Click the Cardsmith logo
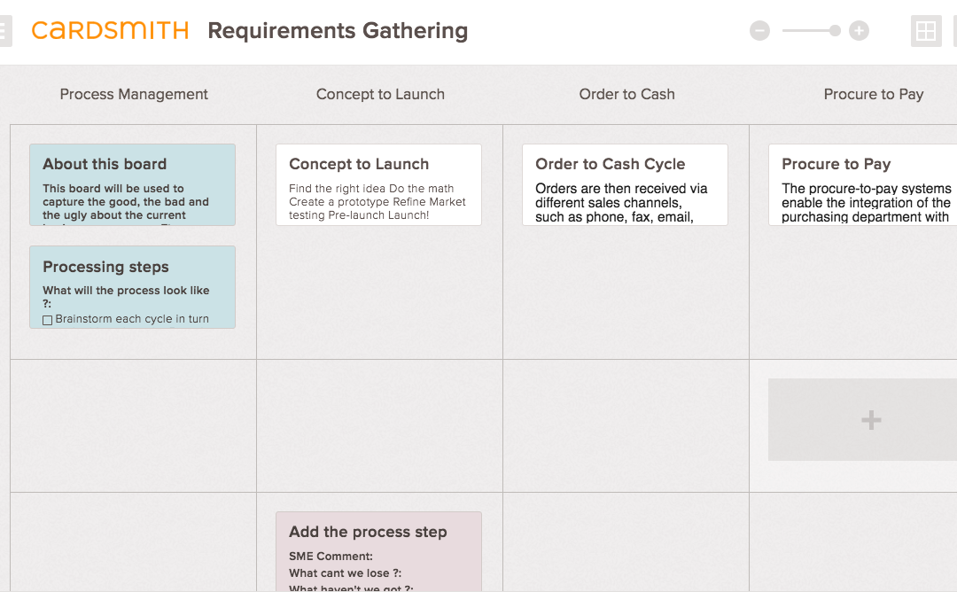Screen dimensions: 957x592 tap(110, 30)
